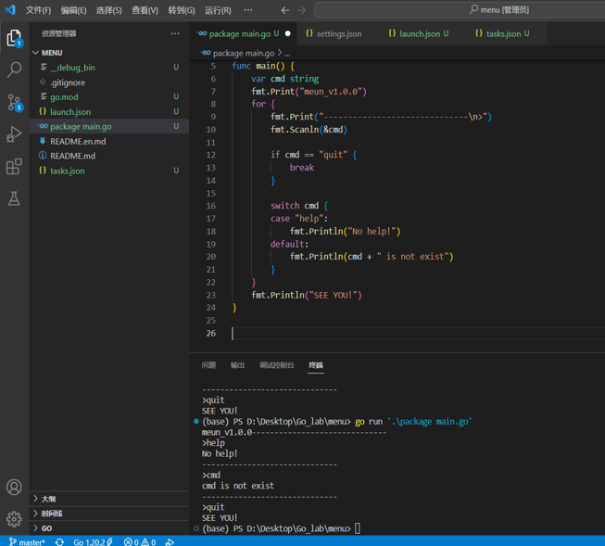Open the 文件(F) menu

point(38,10)
